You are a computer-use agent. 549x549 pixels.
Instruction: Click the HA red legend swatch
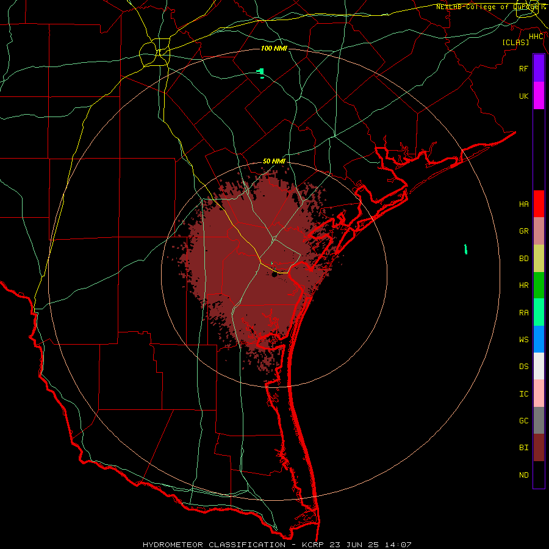click(539, 204)
